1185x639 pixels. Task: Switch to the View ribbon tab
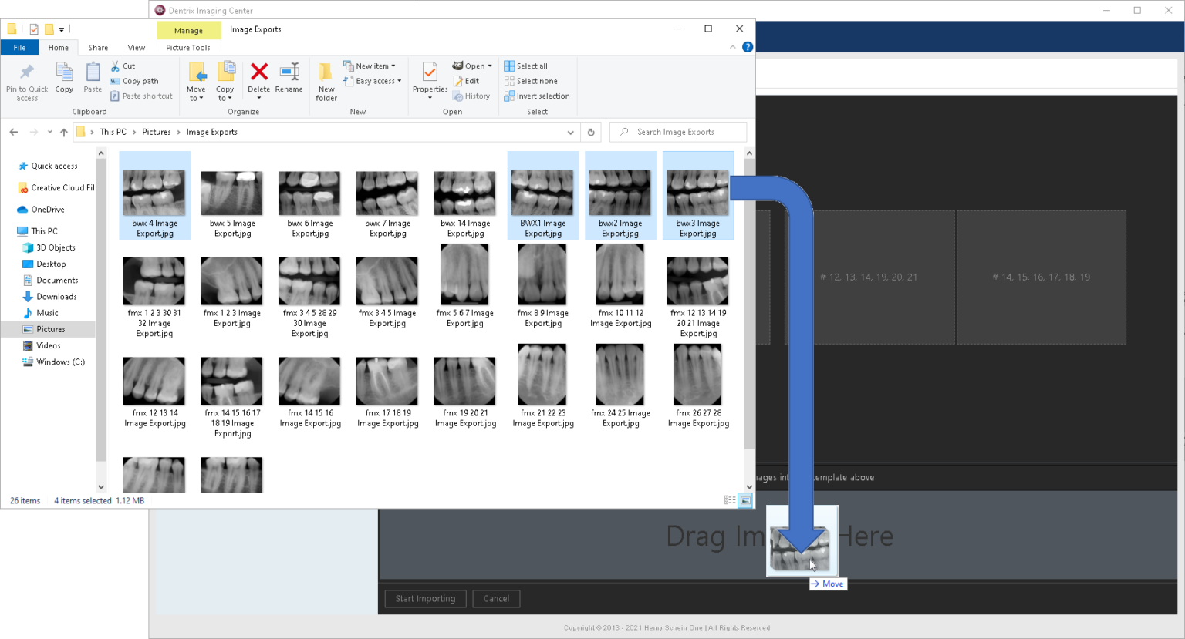(x=137, y=47)
